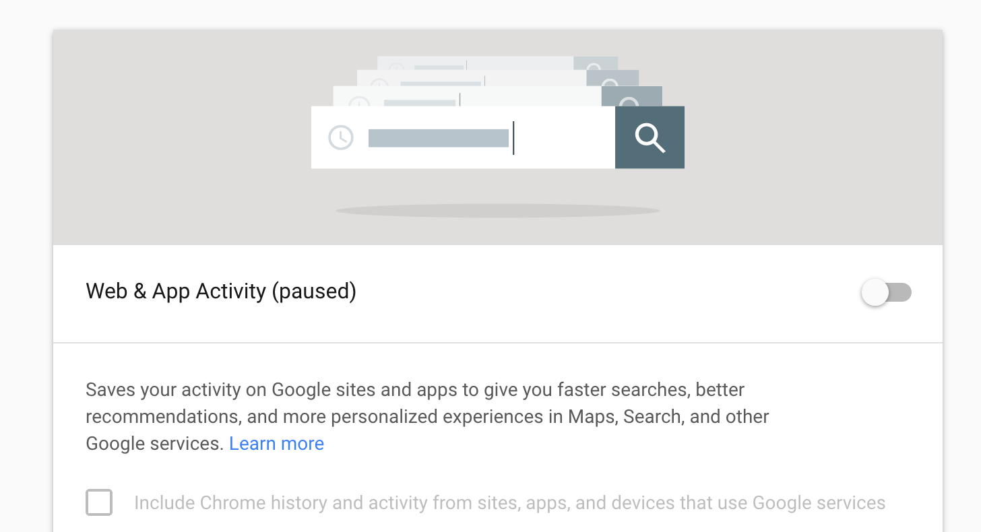
Task: Click the magnifying glass on front search bar
Action: (650, 137)
